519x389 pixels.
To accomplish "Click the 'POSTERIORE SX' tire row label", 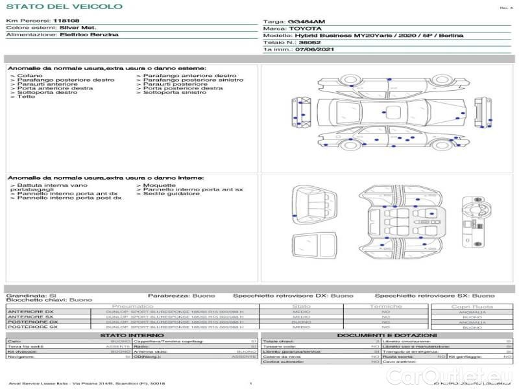I will click(x=32, y=327).
